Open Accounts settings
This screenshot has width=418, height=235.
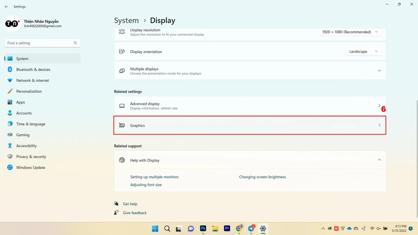(42, 113)
